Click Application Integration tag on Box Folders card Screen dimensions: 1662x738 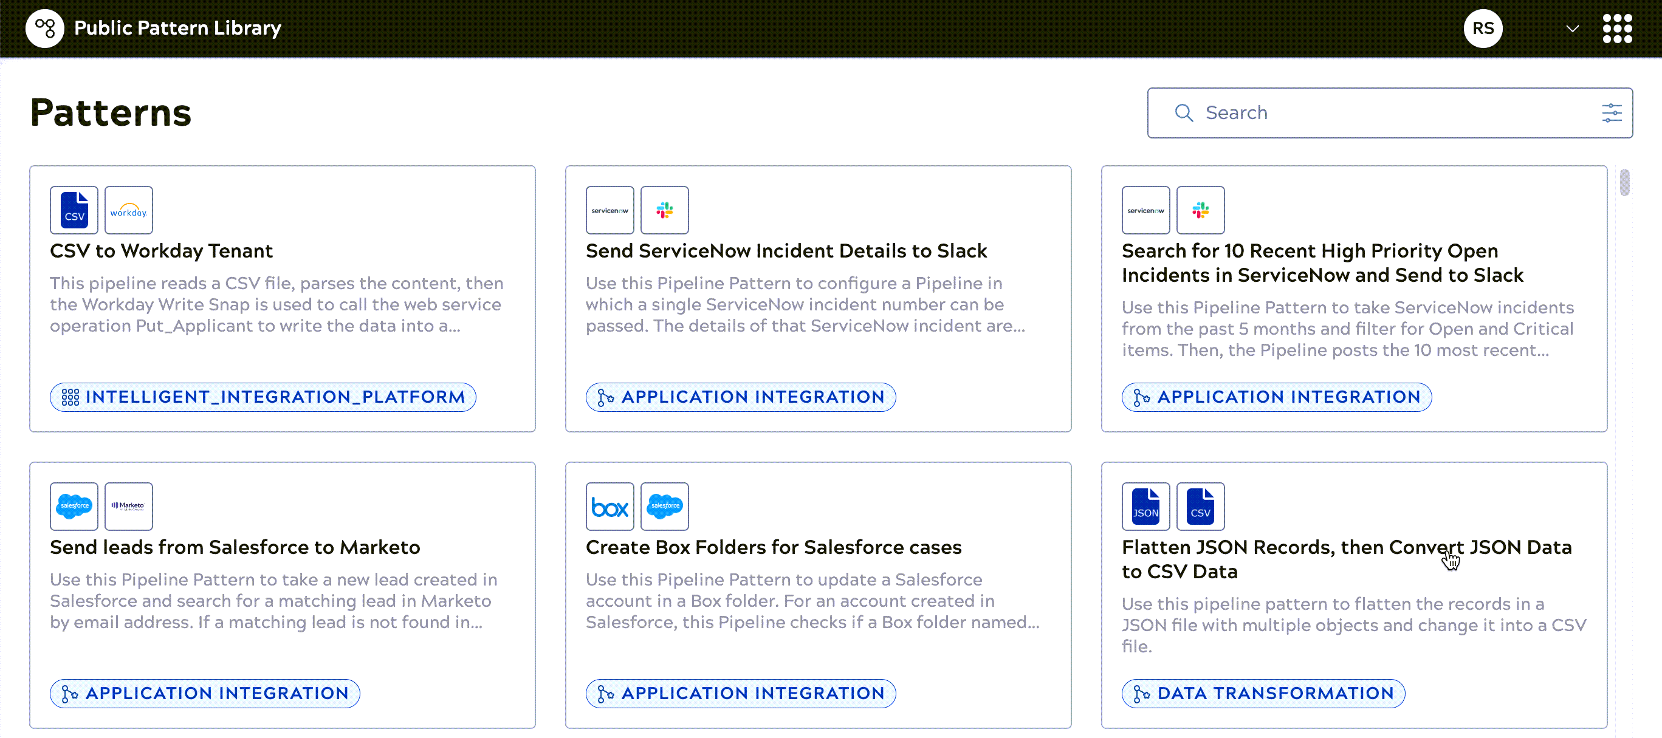(x=740, y=694)
